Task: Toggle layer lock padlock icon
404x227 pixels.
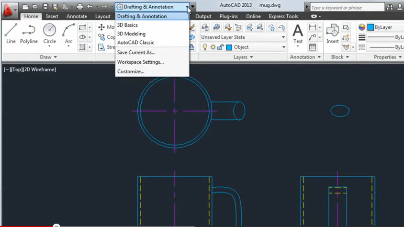Action: tap(221, 47)
